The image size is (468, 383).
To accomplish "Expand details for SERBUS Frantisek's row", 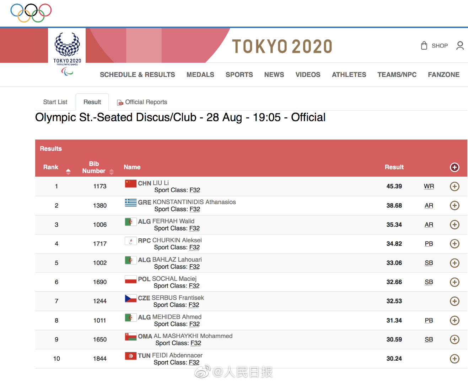I will pyautogui.click(x=454, y=301).
